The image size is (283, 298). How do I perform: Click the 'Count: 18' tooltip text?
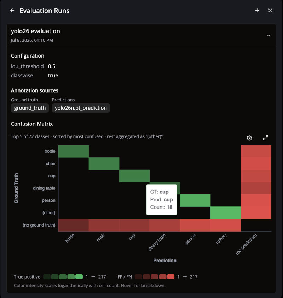coord(161,207)
